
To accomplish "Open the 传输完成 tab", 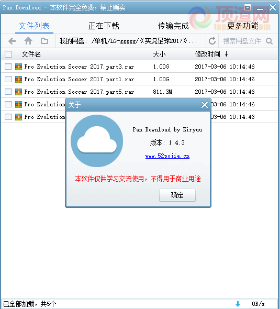I will tap(173, 26).
